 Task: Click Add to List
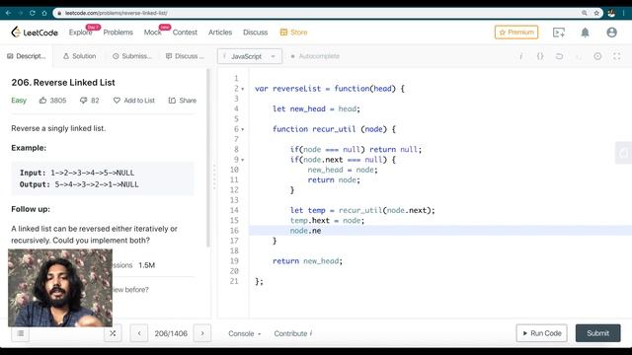134,101
